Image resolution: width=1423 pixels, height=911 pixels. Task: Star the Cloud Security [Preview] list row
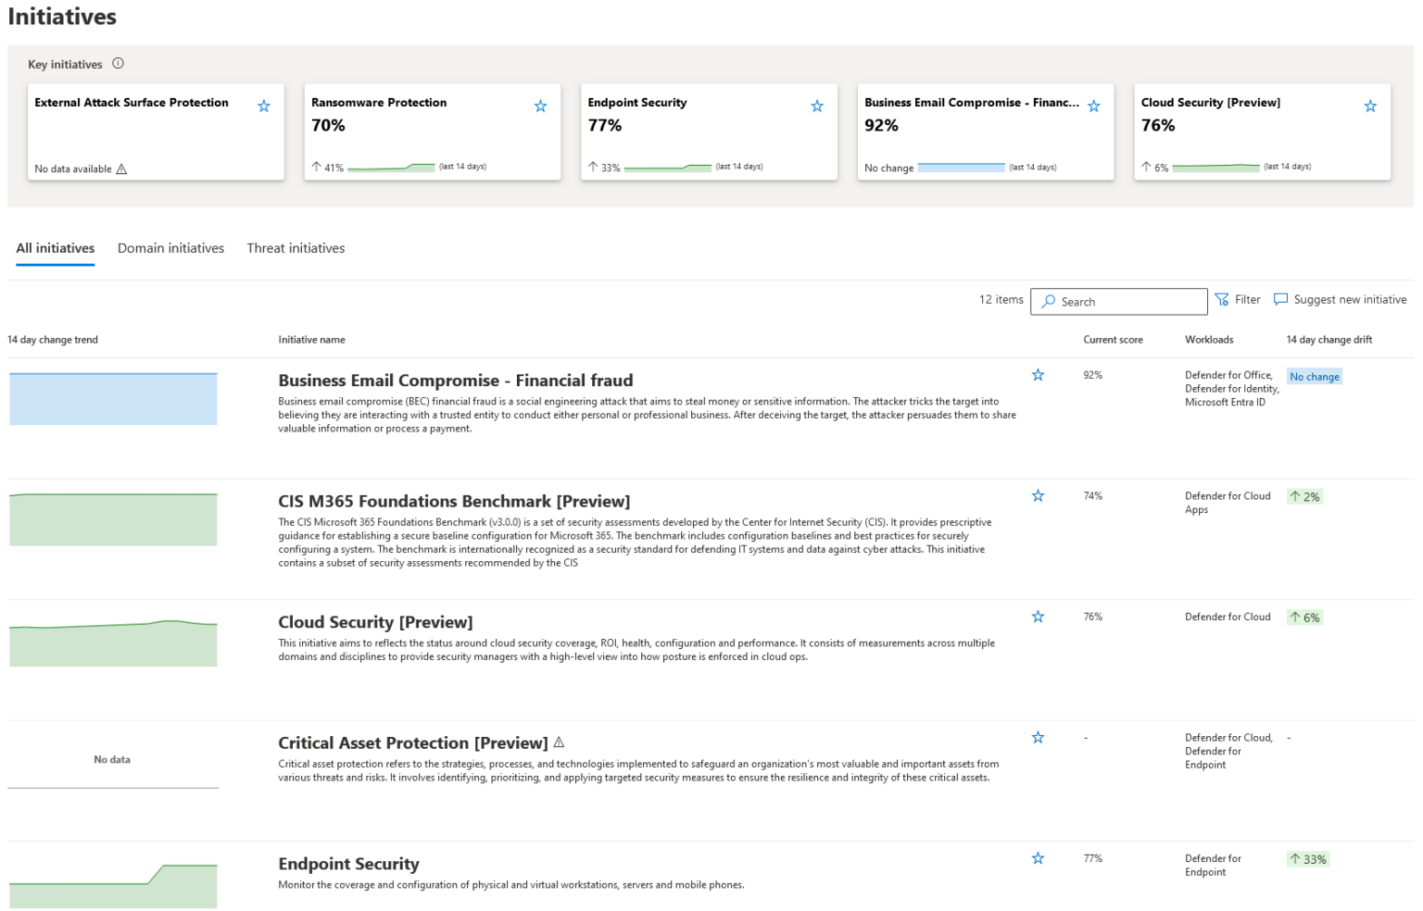[x=1038, y=617]
